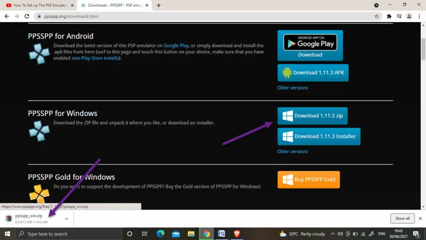Viewport: 426px width, 240px height.
Task: Open the Chrome extensions puzzle icon
Action: point(389,16)
